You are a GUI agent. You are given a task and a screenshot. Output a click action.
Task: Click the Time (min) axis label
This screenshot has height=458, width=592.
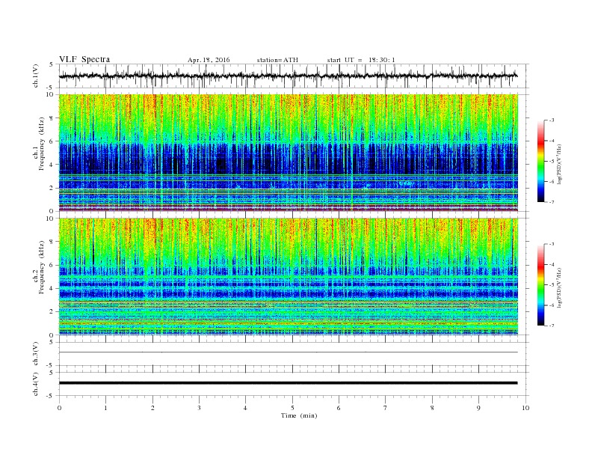[x=299, y=415]
